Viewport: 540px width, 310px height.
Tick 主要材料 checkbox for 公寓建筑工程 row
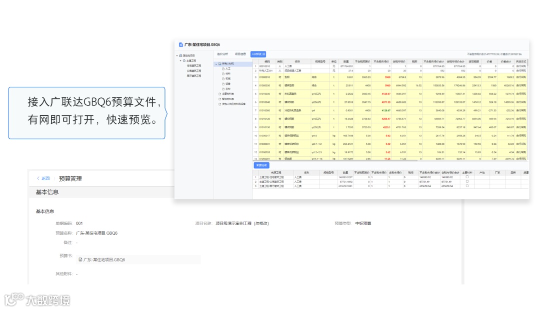(467, 182)
